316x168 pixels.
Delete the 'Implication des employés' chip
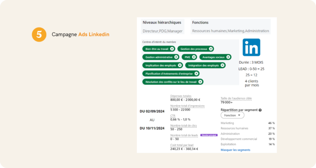180,65
